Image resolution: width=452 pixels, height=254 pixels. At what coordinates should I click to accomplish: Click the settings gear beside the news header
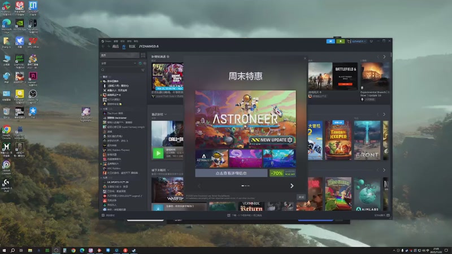pos(168,57)
